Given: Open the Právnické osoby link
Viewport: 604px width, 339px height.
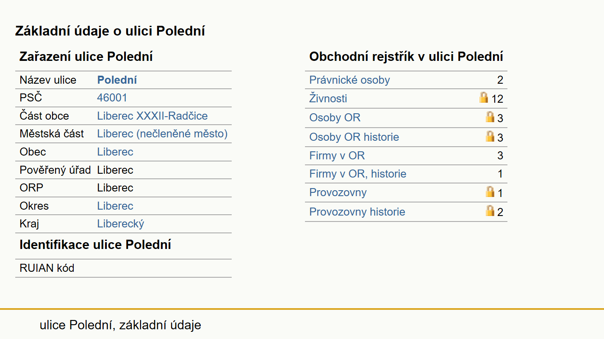Looking at the screenshot, I should click(x=349, y=80).
